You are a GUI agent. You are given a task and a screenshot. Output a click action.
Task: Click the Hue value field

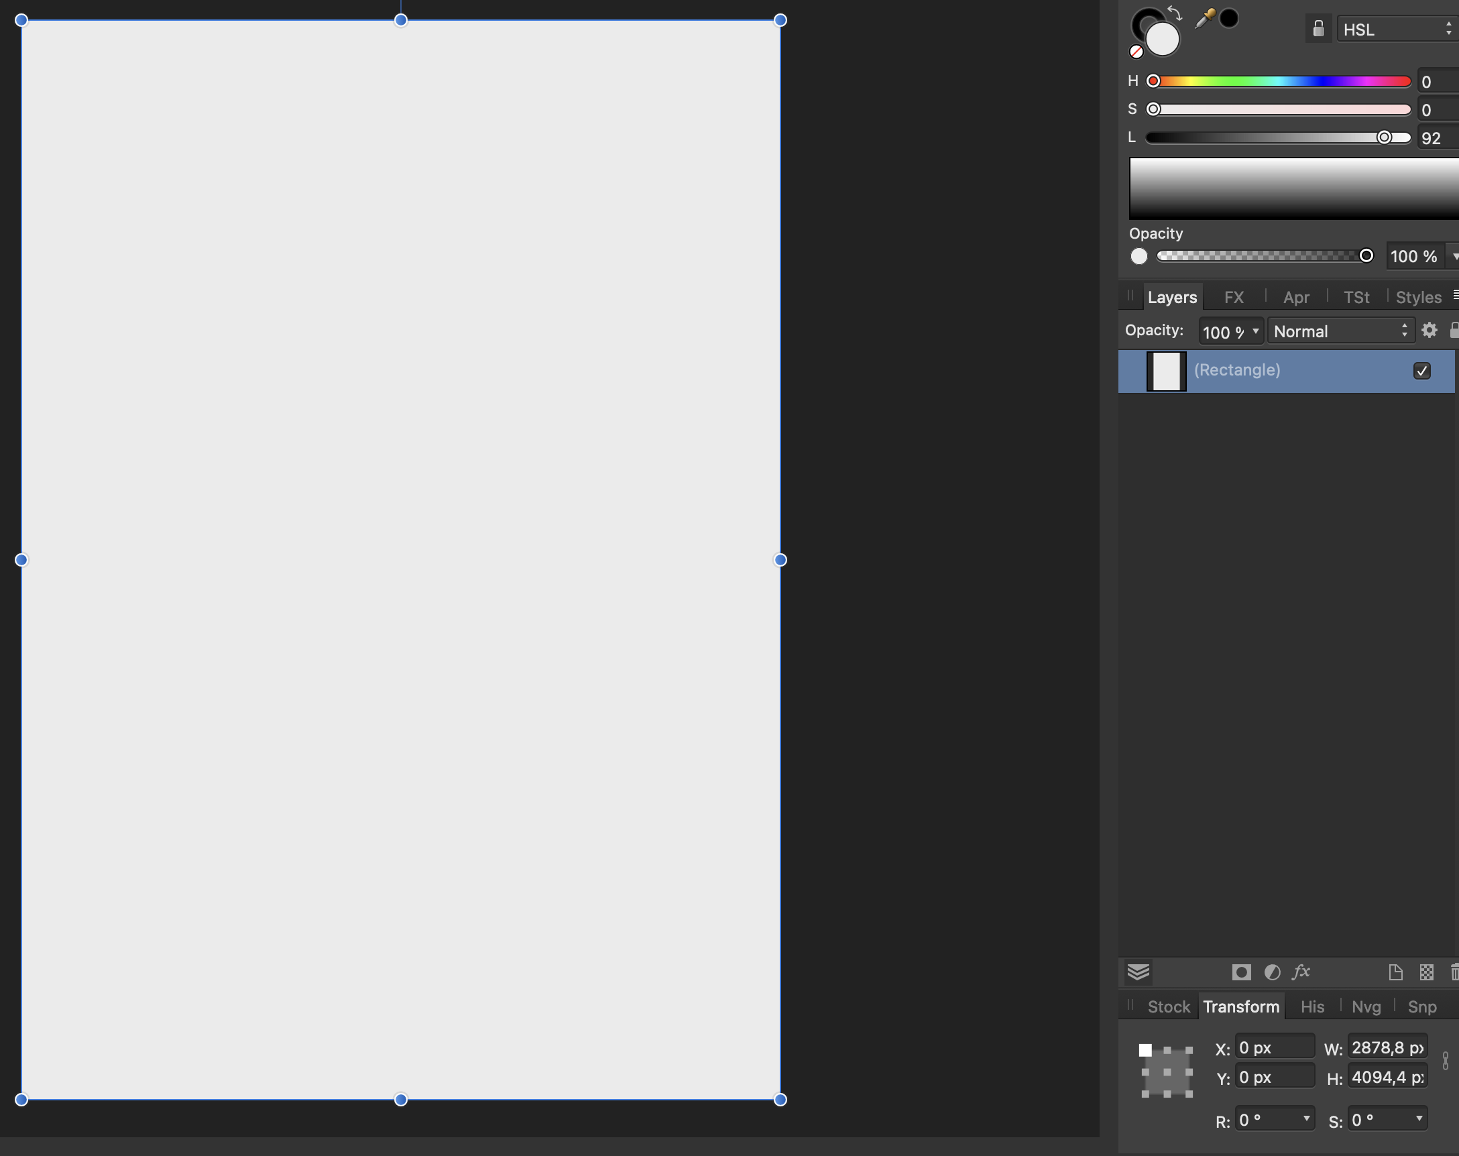click(1438, 82)
